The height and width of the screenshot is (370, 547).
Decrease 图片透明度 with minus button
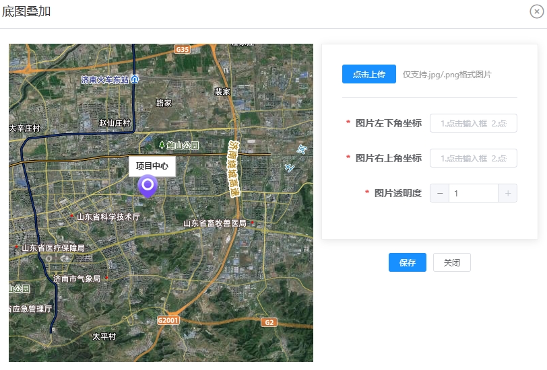click(x=439, y=193)
